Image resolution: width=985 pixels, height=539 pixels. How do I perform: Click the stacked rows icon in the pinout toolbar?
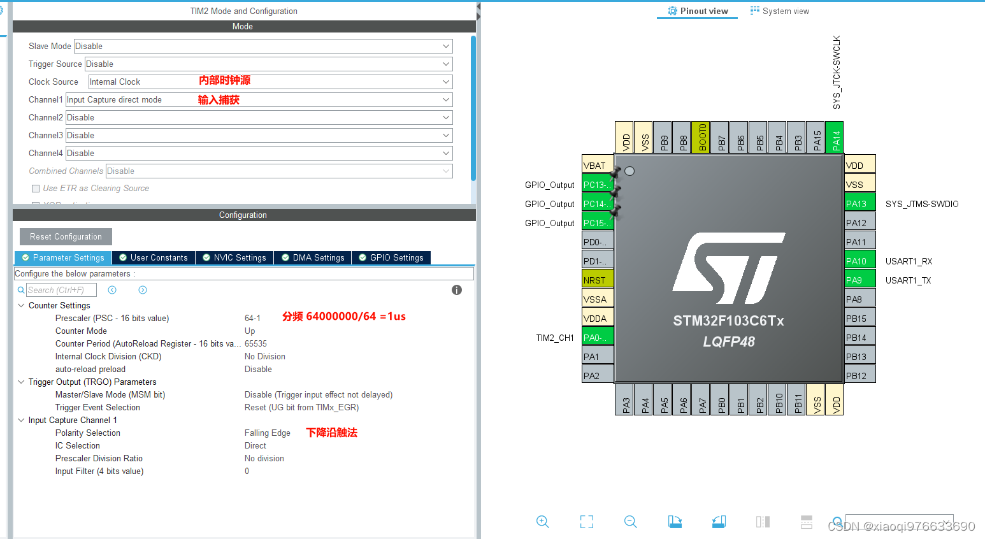[x=807, y=522]
